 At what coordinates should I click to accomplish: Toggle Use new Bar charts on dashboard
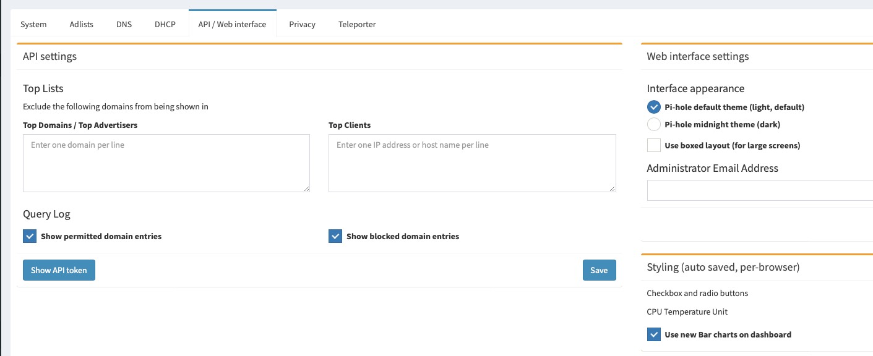pyautogui.click(x=654, y=334)
